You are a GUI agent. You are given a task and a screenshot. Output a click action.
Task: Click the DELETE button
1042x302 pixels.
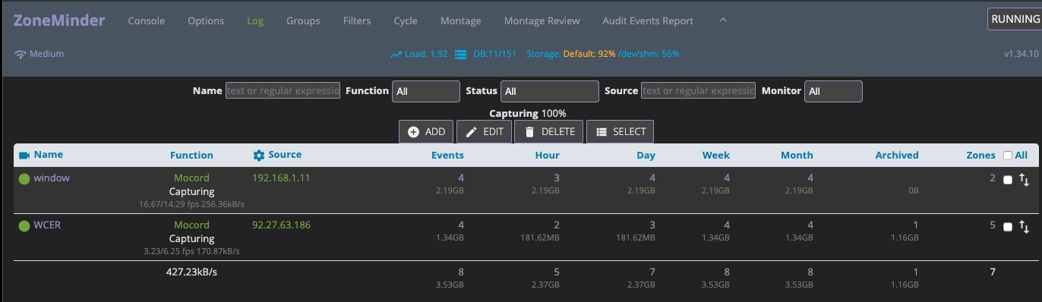point(549,131)
